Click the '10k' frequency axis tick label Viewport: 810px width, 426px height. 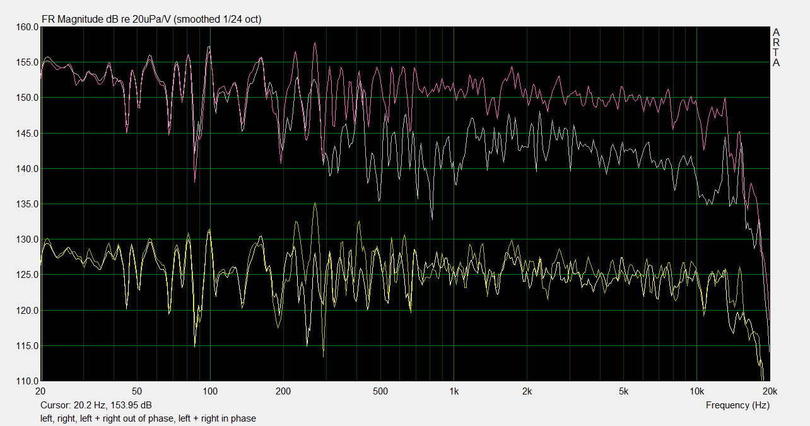tap(696, 391)
